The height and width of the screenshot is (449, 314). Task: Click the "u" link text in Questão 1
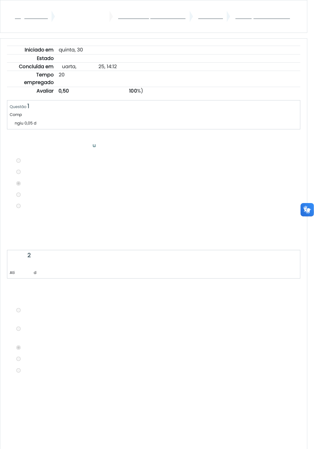94,146
